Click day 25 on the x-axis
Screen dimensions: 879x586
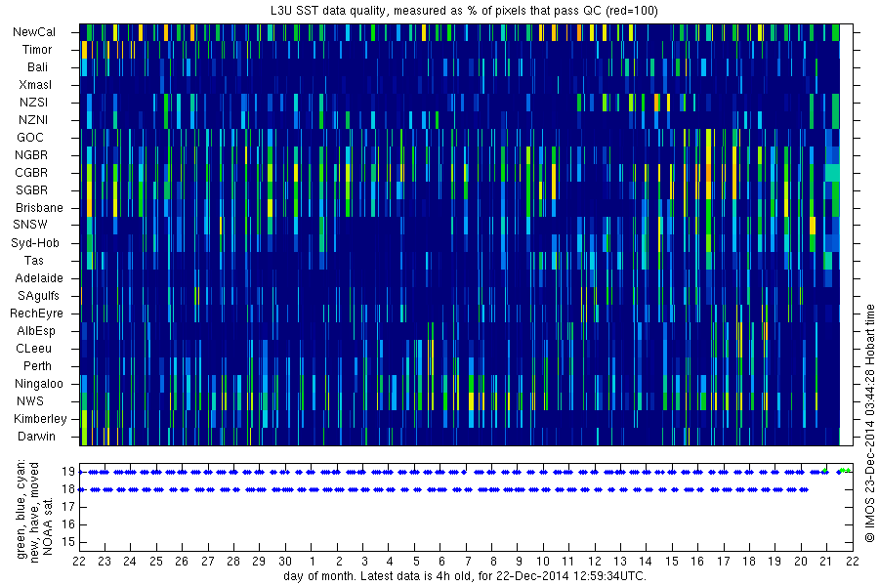pos(156,561)
